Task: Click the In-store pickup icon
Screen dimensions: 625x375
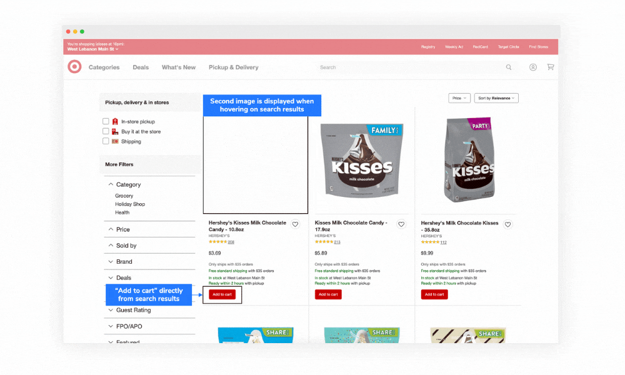Action: (x=115, y=121)
